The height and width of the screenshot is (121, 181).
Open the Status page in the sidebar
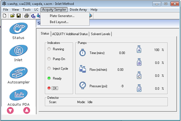coord(18,31)
